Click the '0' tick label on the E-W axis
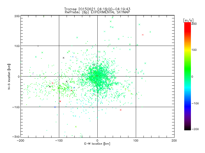 point(97,141)
